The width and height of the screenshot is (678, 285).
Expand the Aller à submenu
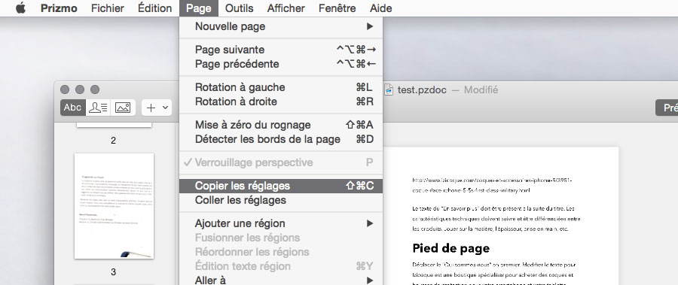[x=281, y=280]
